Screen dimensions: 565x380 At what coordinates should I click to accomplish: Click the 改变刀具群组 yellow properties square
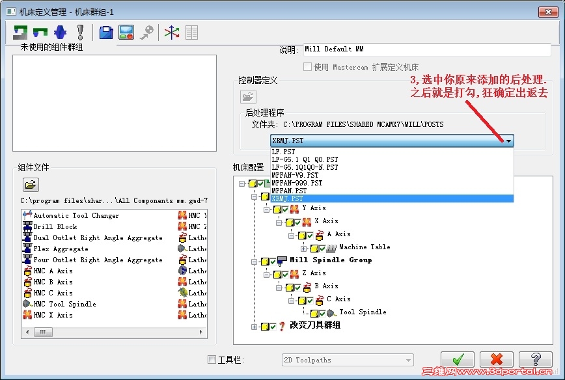tap(265, 327)
